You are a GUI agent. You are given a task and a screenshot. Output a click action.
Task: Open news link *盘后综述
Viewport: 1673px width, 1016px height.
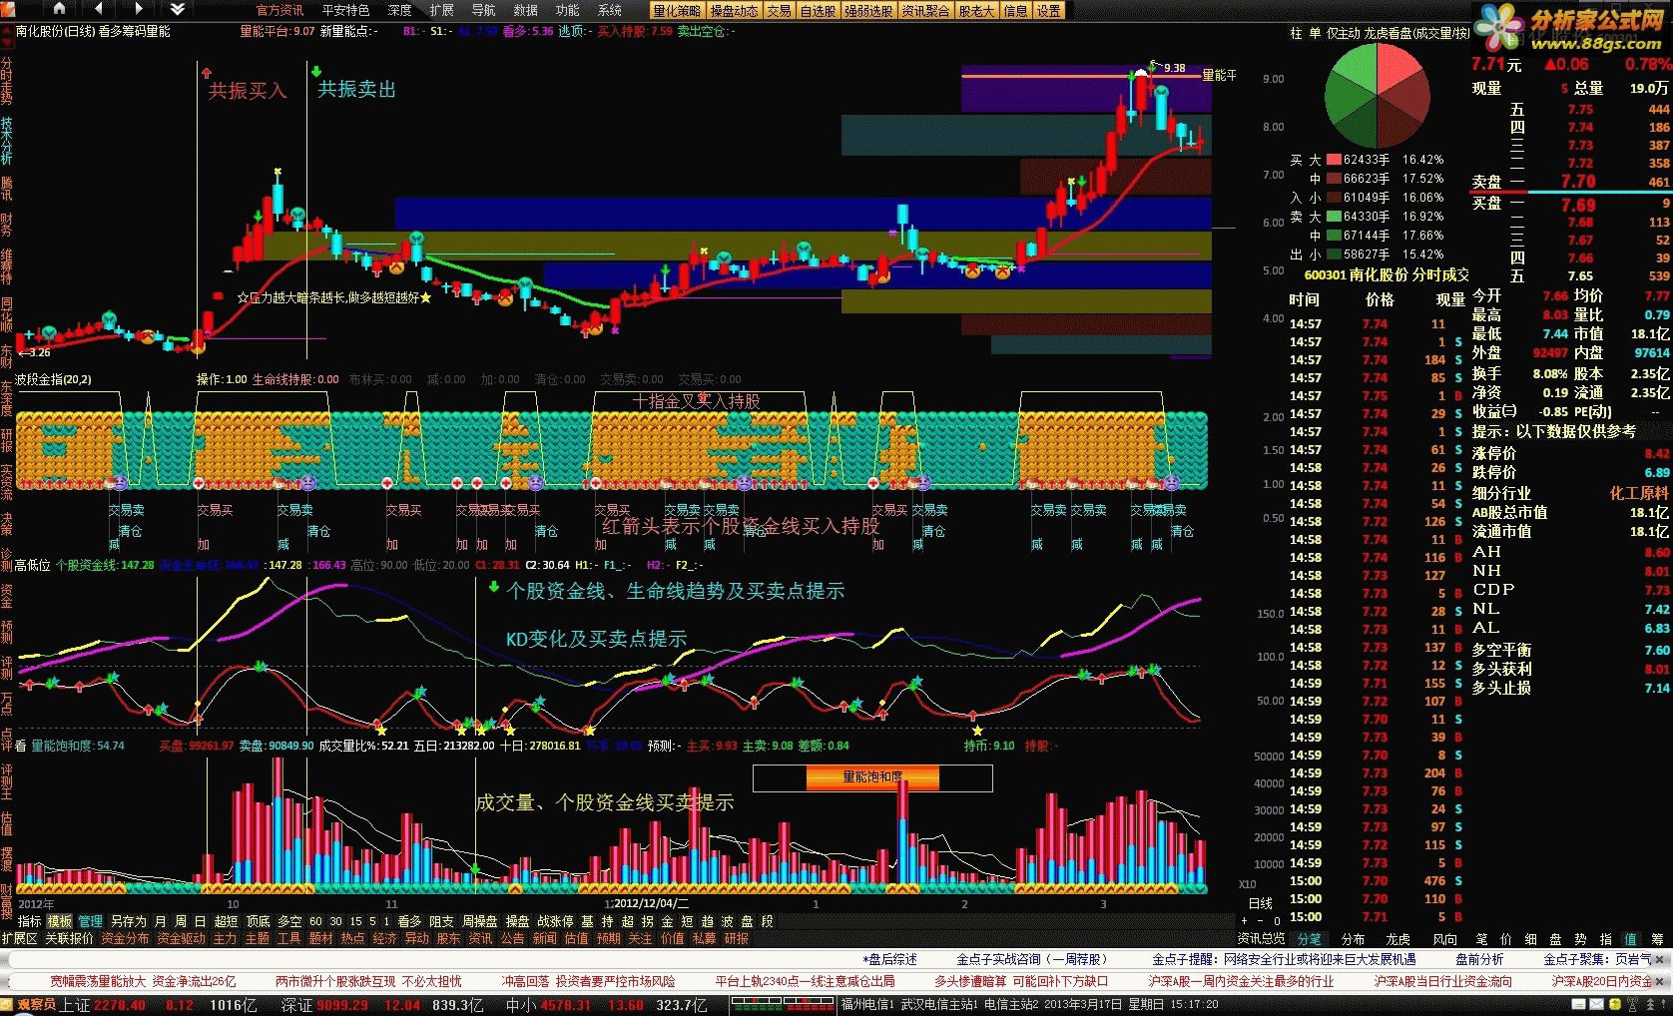(x=890, y=959)
